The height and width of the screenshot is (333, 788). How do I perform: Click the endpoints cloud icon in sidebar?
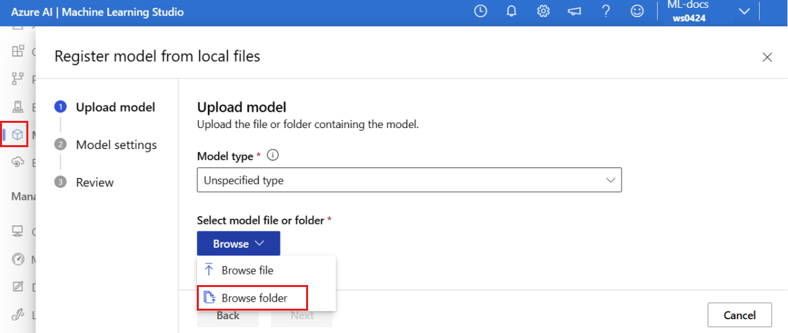click(18, 162)
